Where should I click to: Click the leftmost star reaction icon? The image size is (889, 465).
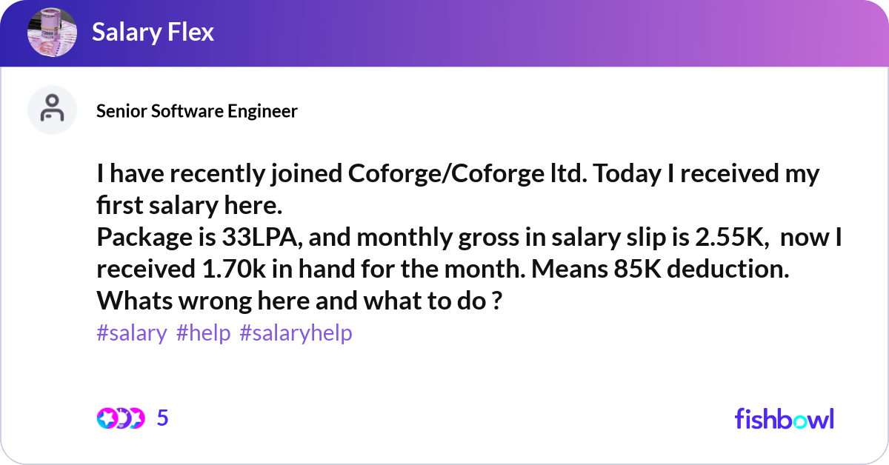coord(106,418)
